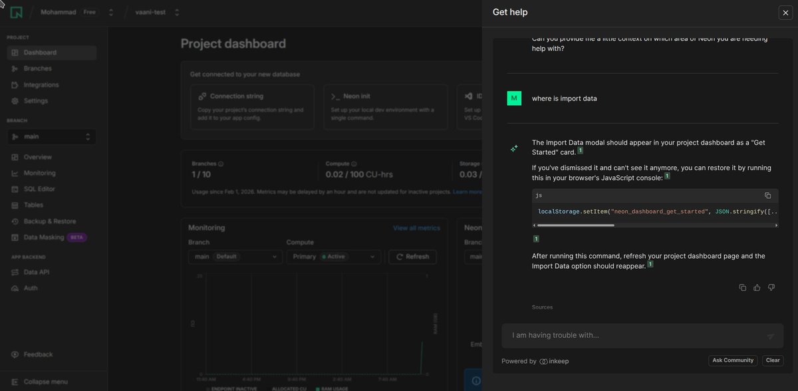The width and height of the screenshot is (798, 391).
Task: Click the Data Masking icon
Action: point(15,237)
